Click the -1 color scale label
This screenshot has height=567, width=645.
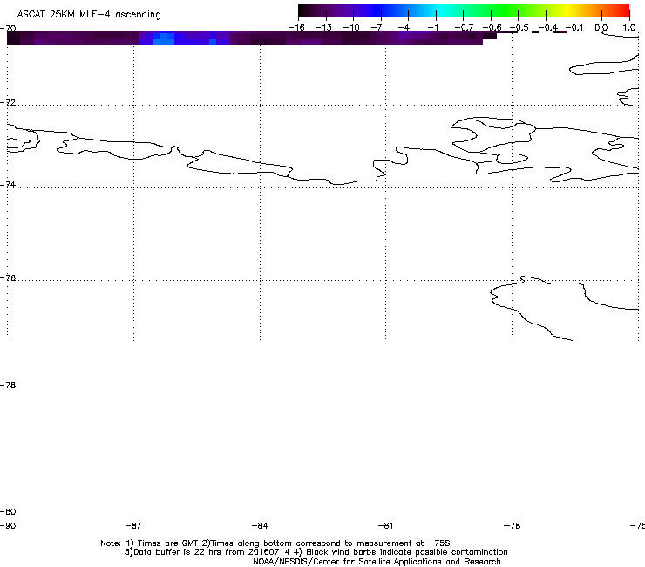[432, 28]
